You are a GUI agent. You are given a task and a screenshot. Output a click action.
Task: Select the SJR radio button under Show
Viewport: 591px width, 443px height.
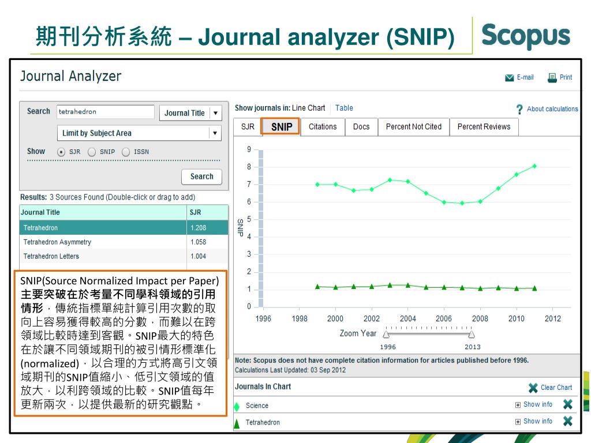pos(61,152)
